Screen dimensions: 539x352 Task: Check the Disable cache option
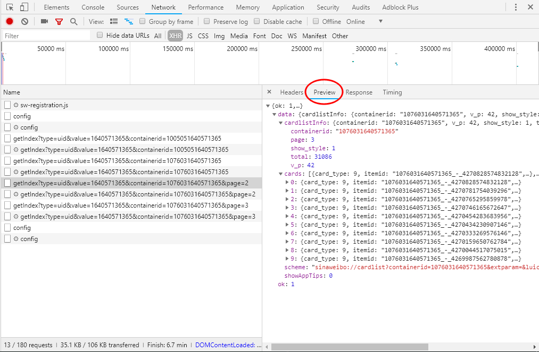pos(258,22)
